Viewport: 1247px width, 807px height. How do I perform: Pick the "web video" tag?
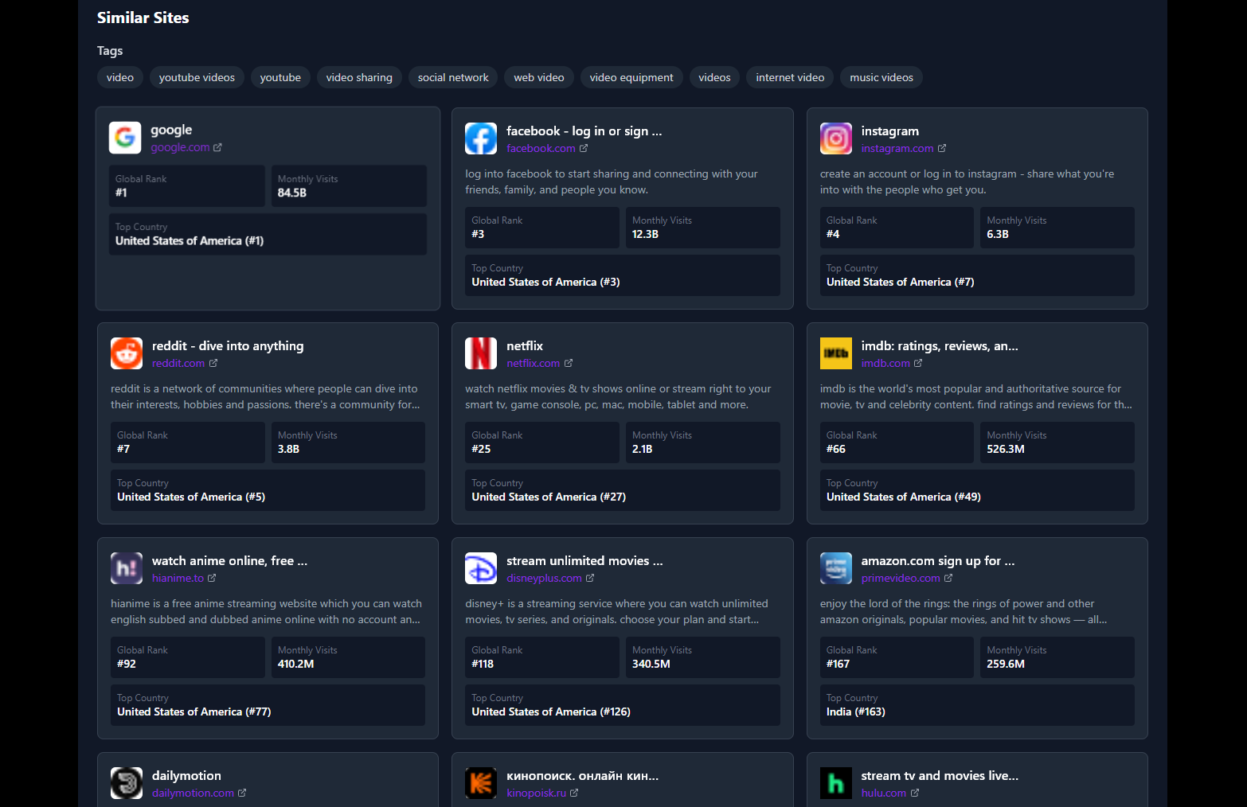pyautogui.click(x=539, y=77)
